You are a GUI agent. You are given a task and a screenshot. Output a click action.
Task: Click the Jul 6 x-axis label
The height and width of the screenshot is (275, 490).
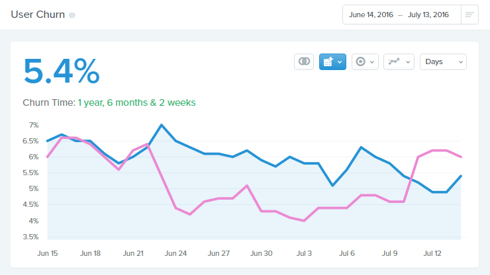[x=347, y=253]
